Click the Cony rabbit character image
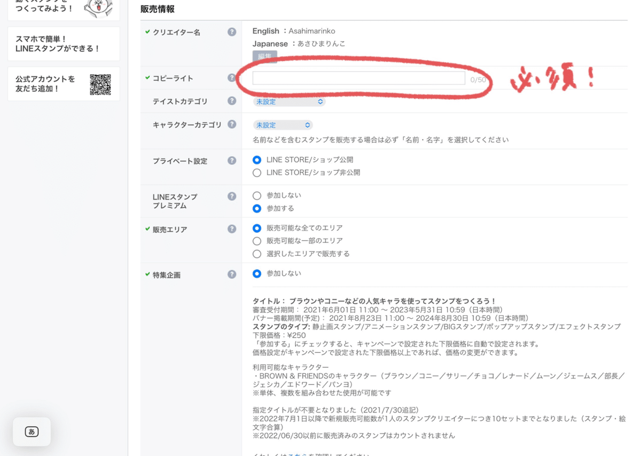The image size is (641, 456). [x=99, y=8]
